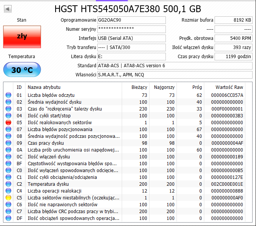Viewport: 256px width, 226px height.
Task: Click the Interfejs field USB (Serial ATA)
Action: 132,38
